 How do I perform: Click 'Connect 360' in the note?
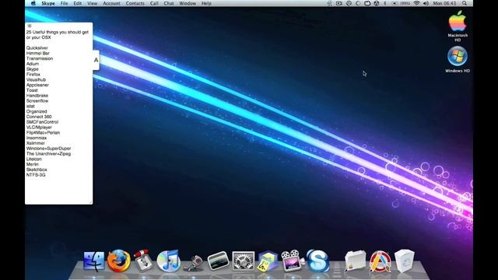click(x=39, y=117)
